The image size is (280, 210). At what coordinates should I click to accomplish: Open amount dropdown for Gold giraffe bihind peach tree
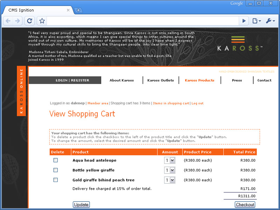[x=170, y=180]
